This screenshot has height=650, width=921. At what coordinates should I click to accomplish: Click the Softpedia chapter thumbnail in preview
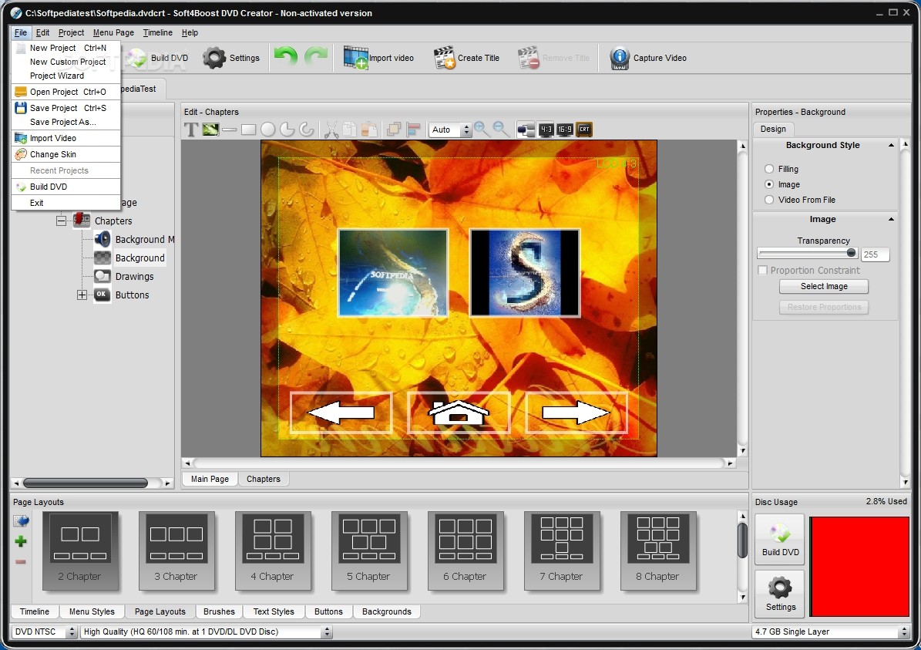(x=393, y=273)
